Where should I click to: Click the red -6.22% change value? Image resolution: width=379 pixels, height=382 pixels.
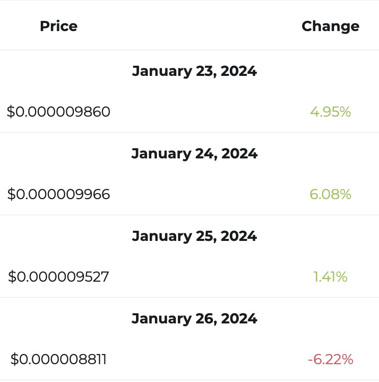(x=331, y=360)
